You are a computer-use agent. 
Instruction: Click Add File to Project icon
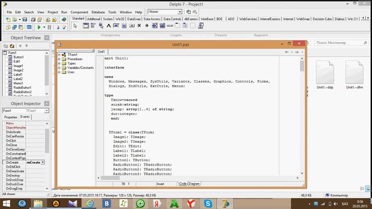pos(48,20)
